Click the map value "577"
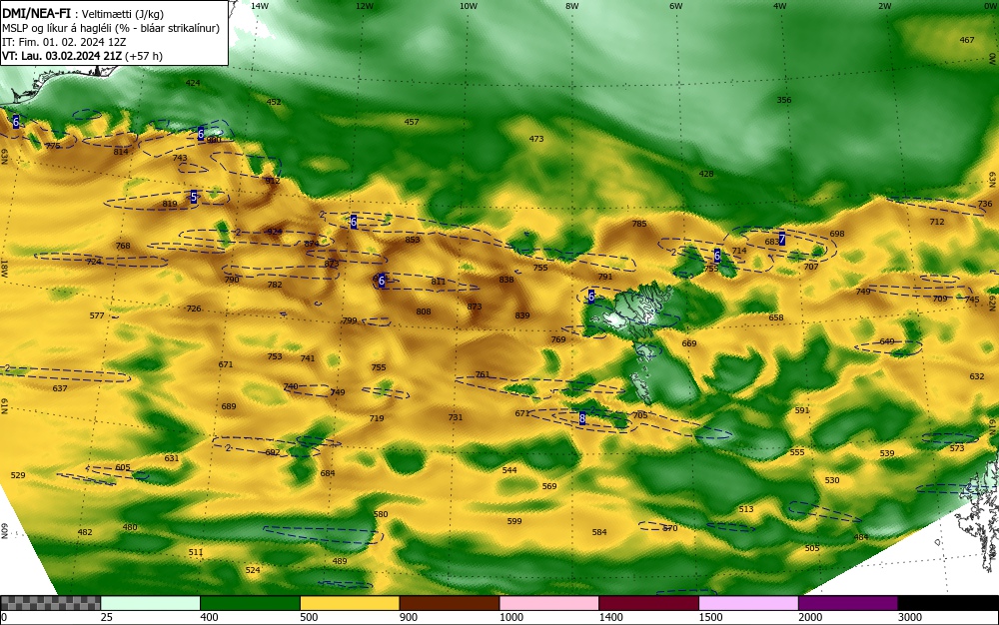 pos(97,315)
